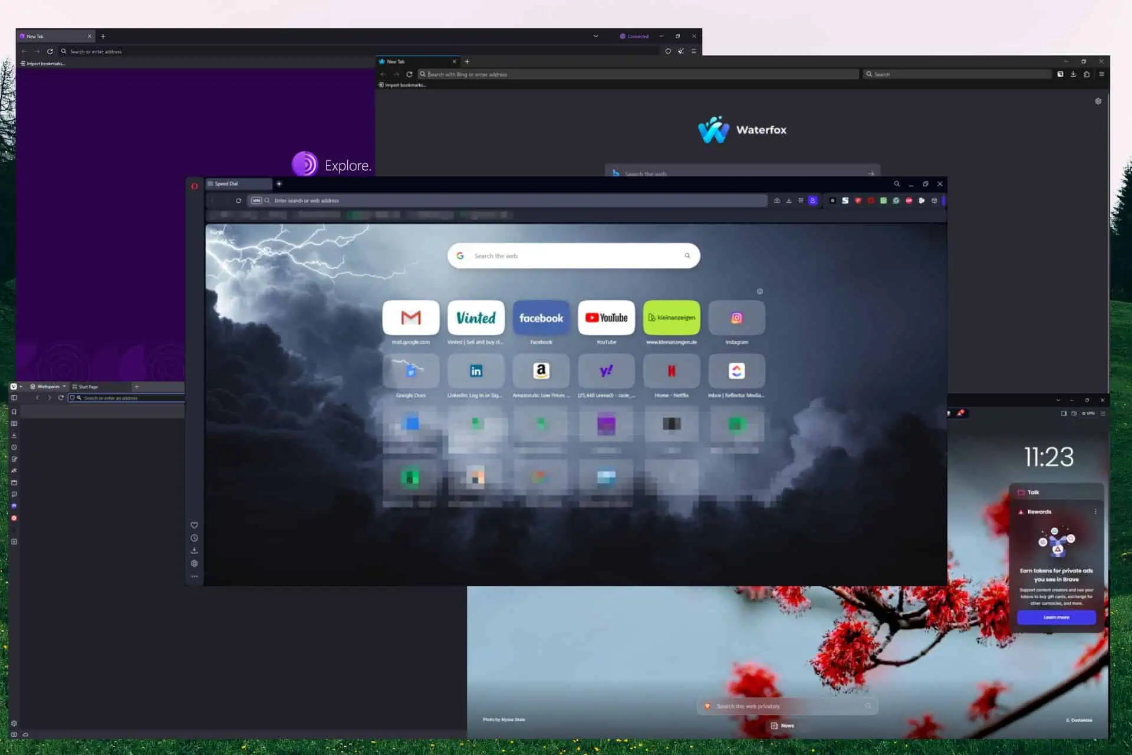1132x755 pixels.
Task: Open the Facebook speed dial tile
Action: pos(541,317)
